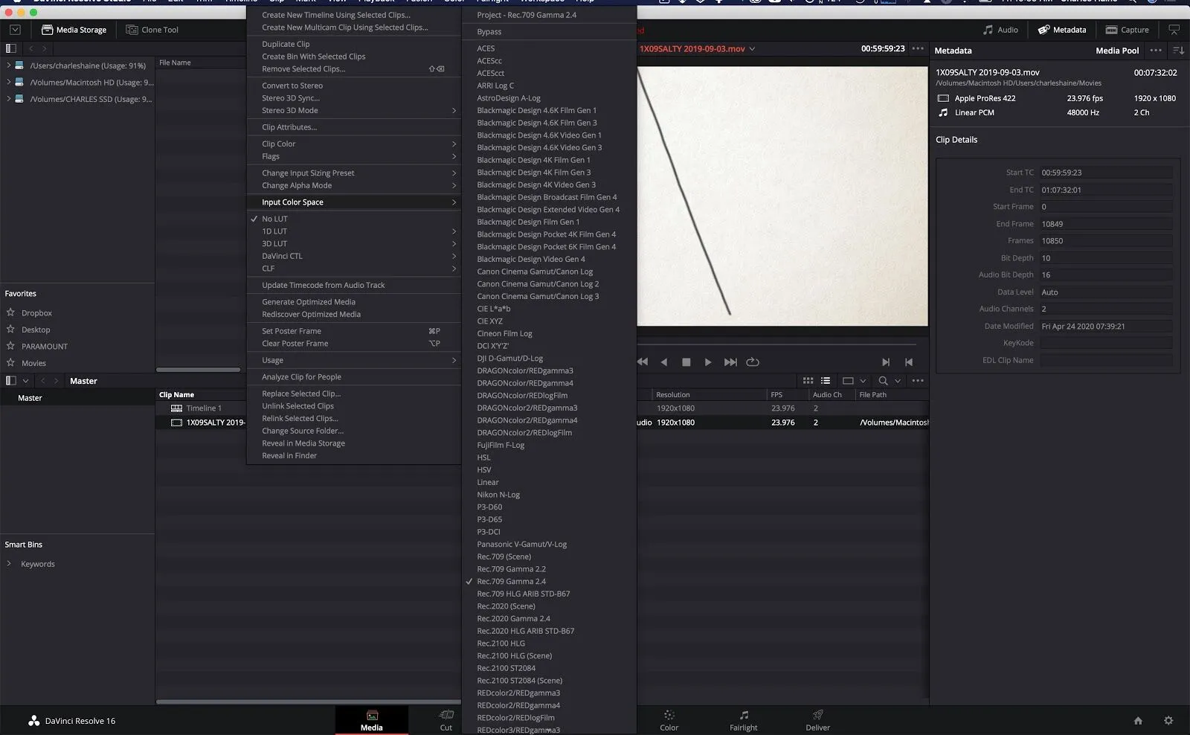Click the play reverse button

pyautogui.click(x=664, y=362)
